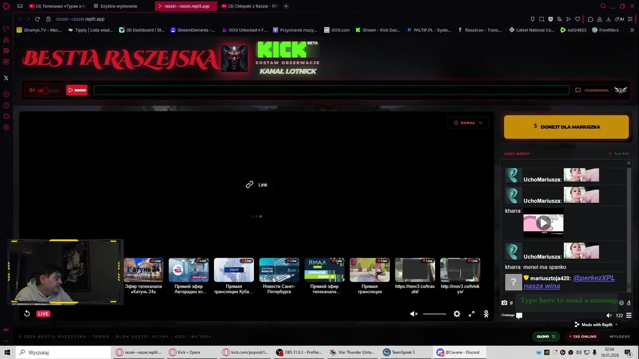Open the StreamElements bookmark

pos(193,30)
